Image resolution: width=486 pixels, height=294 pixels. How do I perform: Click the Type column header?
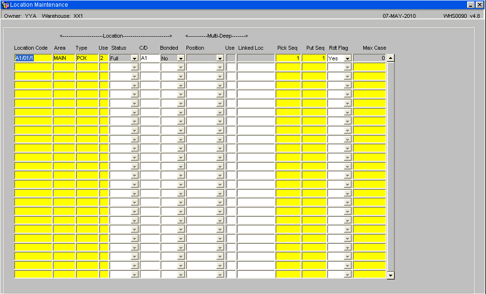[x=81, y=48]
